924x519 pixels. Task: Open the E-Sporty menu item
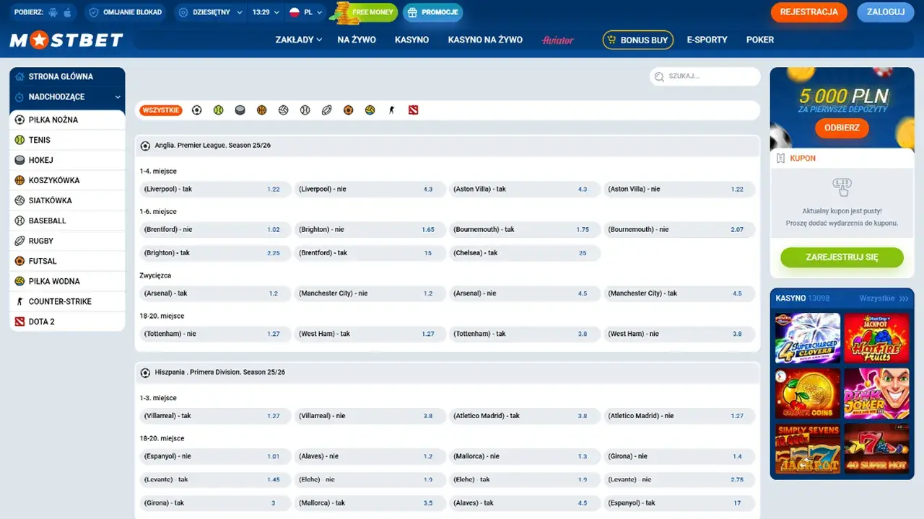707,40
